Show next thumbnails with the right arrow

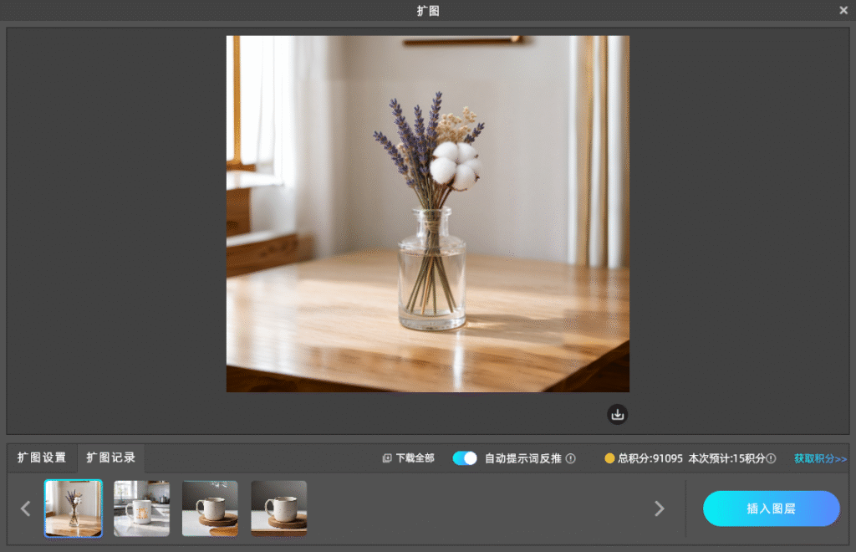[x=660, y=509]
